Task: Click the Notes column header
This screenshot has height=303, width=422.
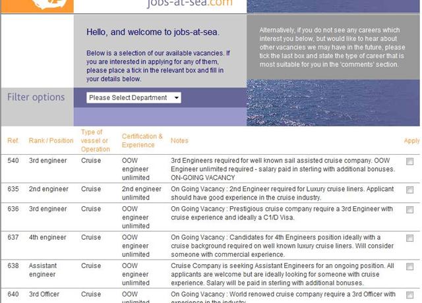Action: tap(179, 140)
